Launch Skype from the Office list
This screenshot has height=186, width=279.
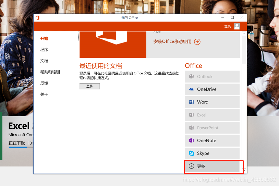point(212,153)
